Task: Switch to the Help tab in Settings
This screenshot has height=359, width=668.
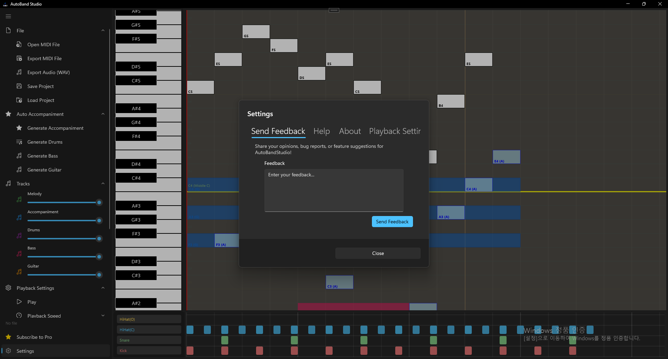Action: tap(321, 131)
